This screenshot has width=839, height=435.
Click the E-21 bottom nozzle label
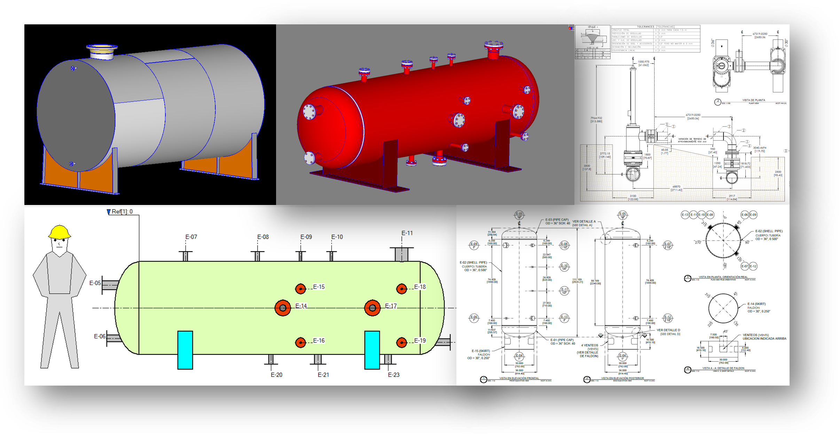[x=323, y=375]
